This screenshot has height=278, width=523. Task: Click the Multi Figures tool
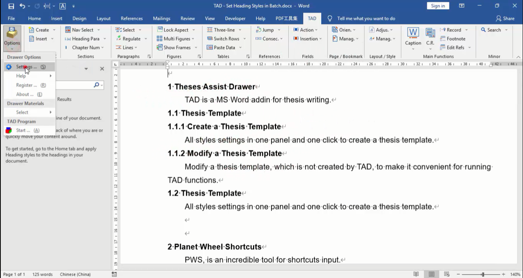point(173,39)
